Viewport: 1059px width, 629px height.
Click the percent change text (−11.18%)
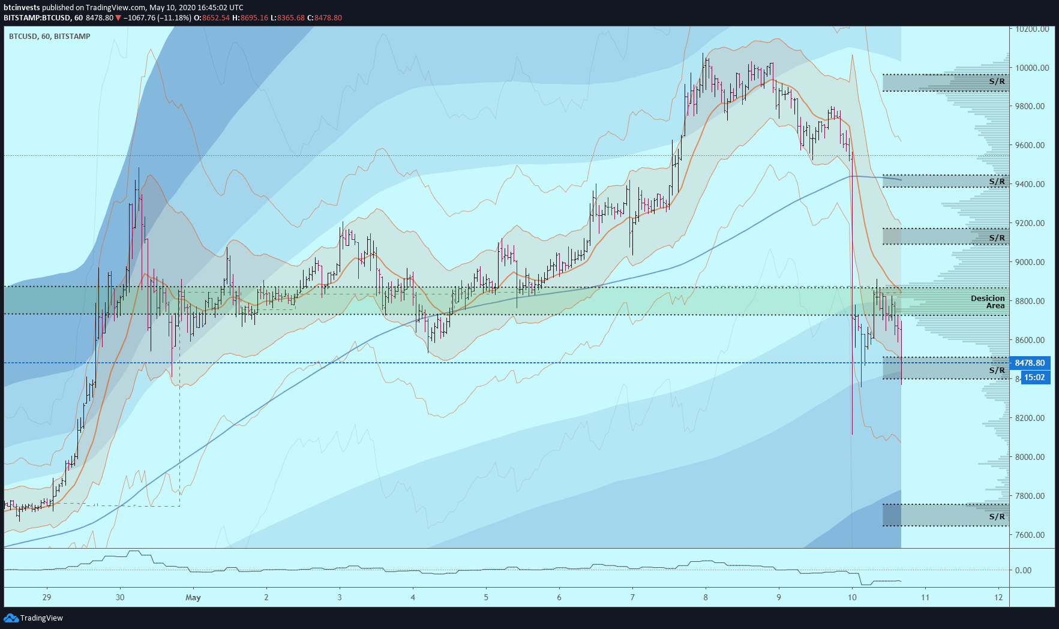coord(175,18)
